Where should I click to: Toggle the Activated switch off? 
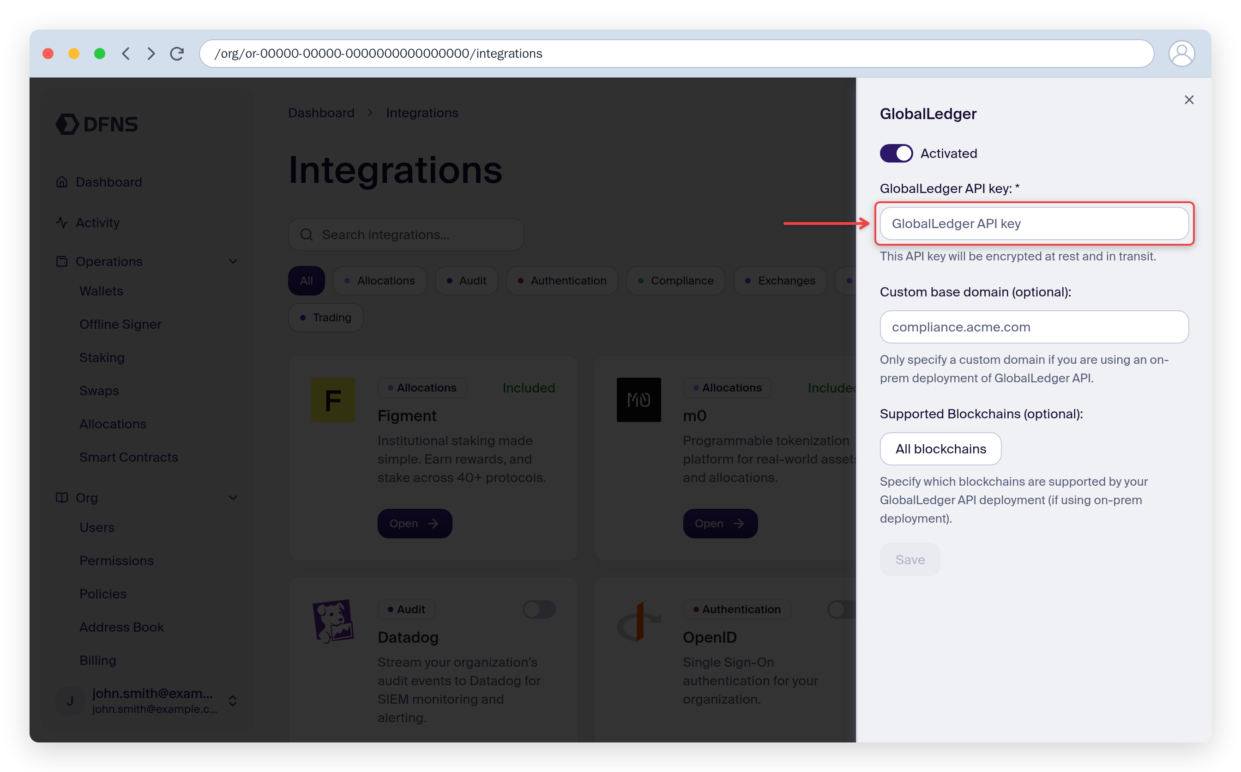[x=897, y=153]
